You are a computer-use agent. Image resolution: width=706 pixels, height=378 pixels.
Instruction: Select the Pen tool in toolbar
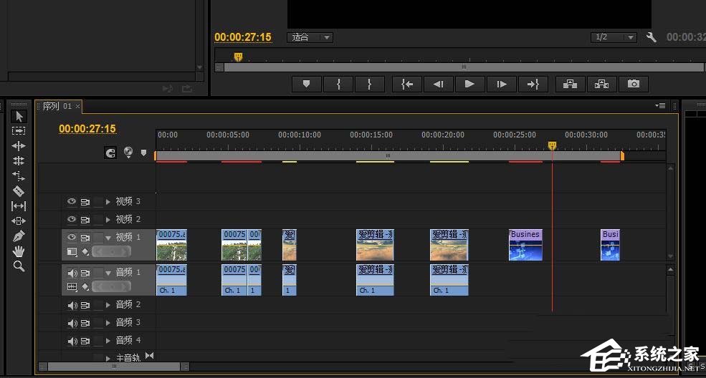click(x=19, y=236)
